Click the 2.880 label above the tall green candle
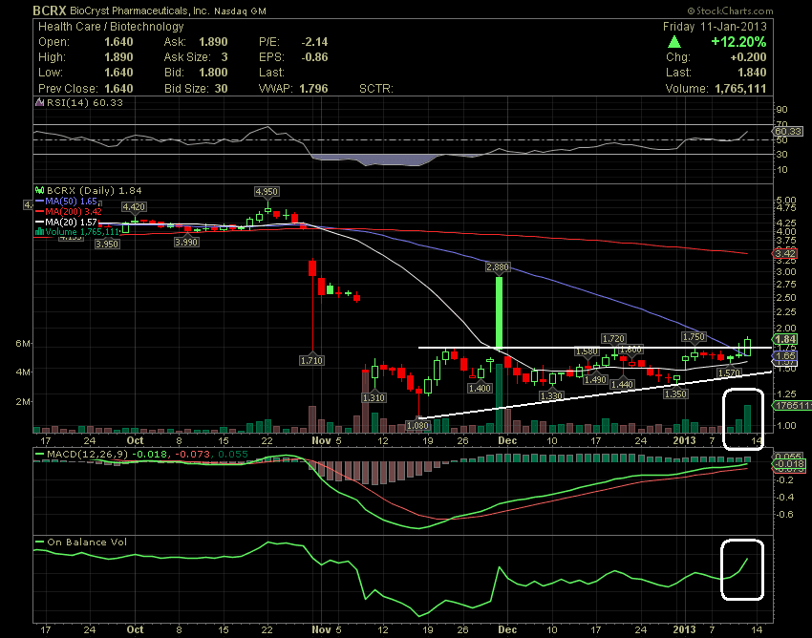This screenshot has height=638, width=812. tap(498, 267)
